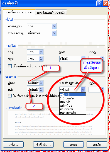
Task: Decrease the spacing after (หลัง) spinner down arrow
Action: tap(41, 91)
